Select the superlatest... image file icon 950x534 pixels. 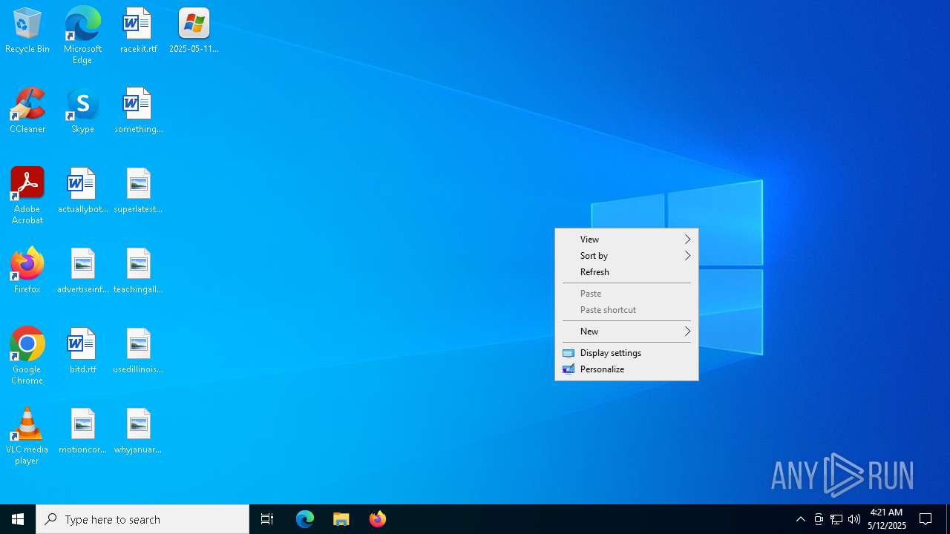(138, 191)
